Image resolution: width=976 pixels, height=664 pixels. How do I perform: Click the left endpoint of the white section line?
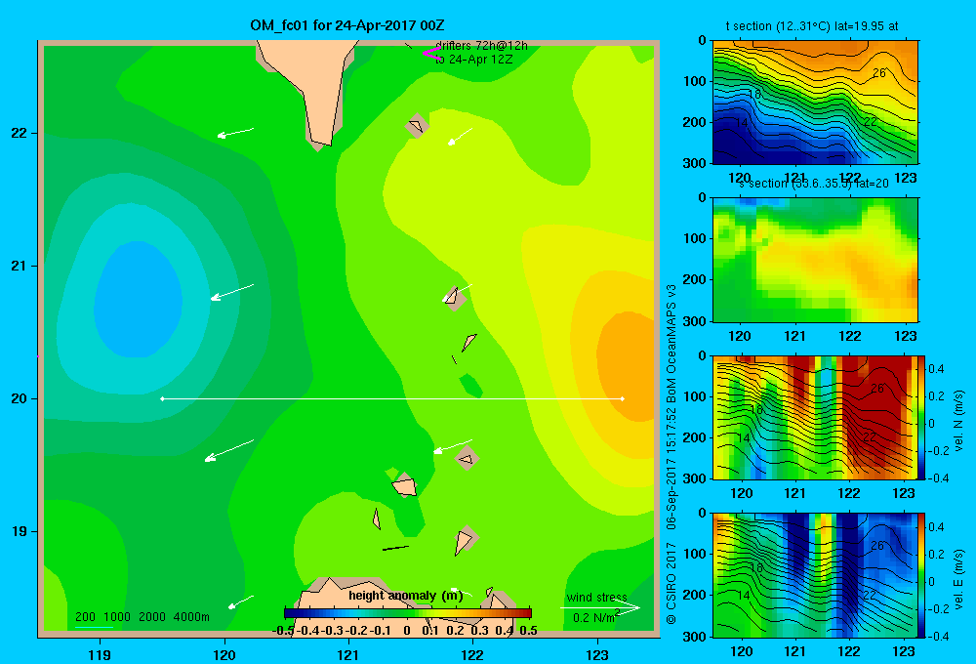point(162,398)
